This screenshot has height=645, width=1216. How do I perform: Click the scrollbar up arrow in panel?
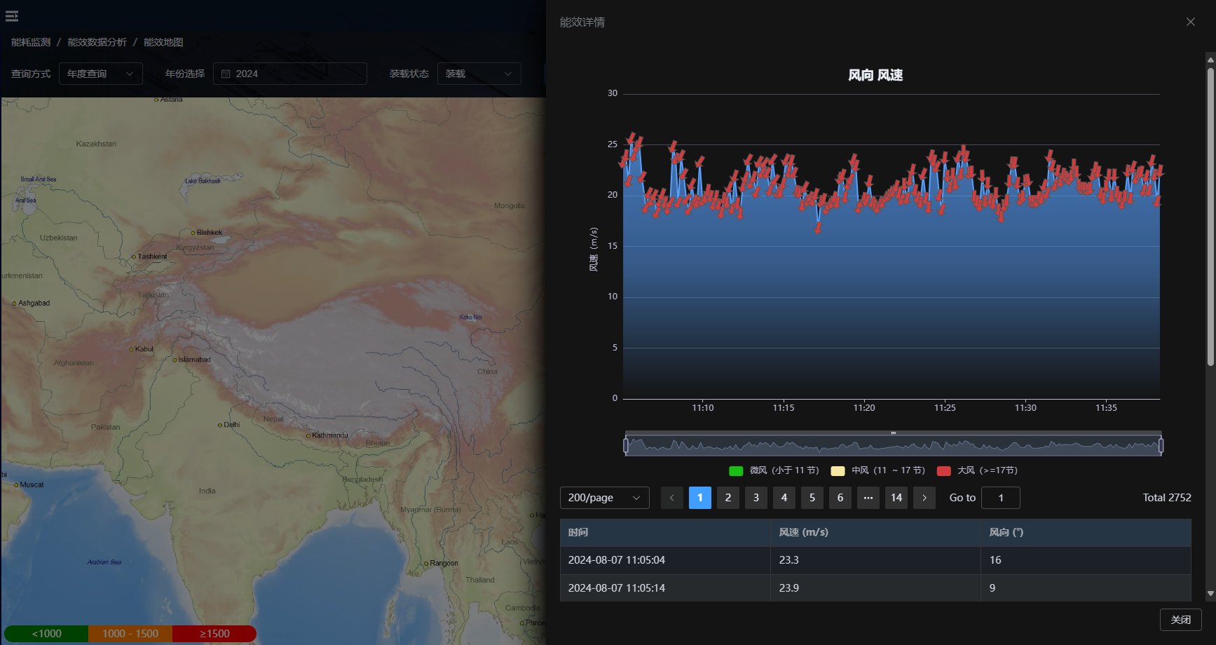tap(1210, 60)
